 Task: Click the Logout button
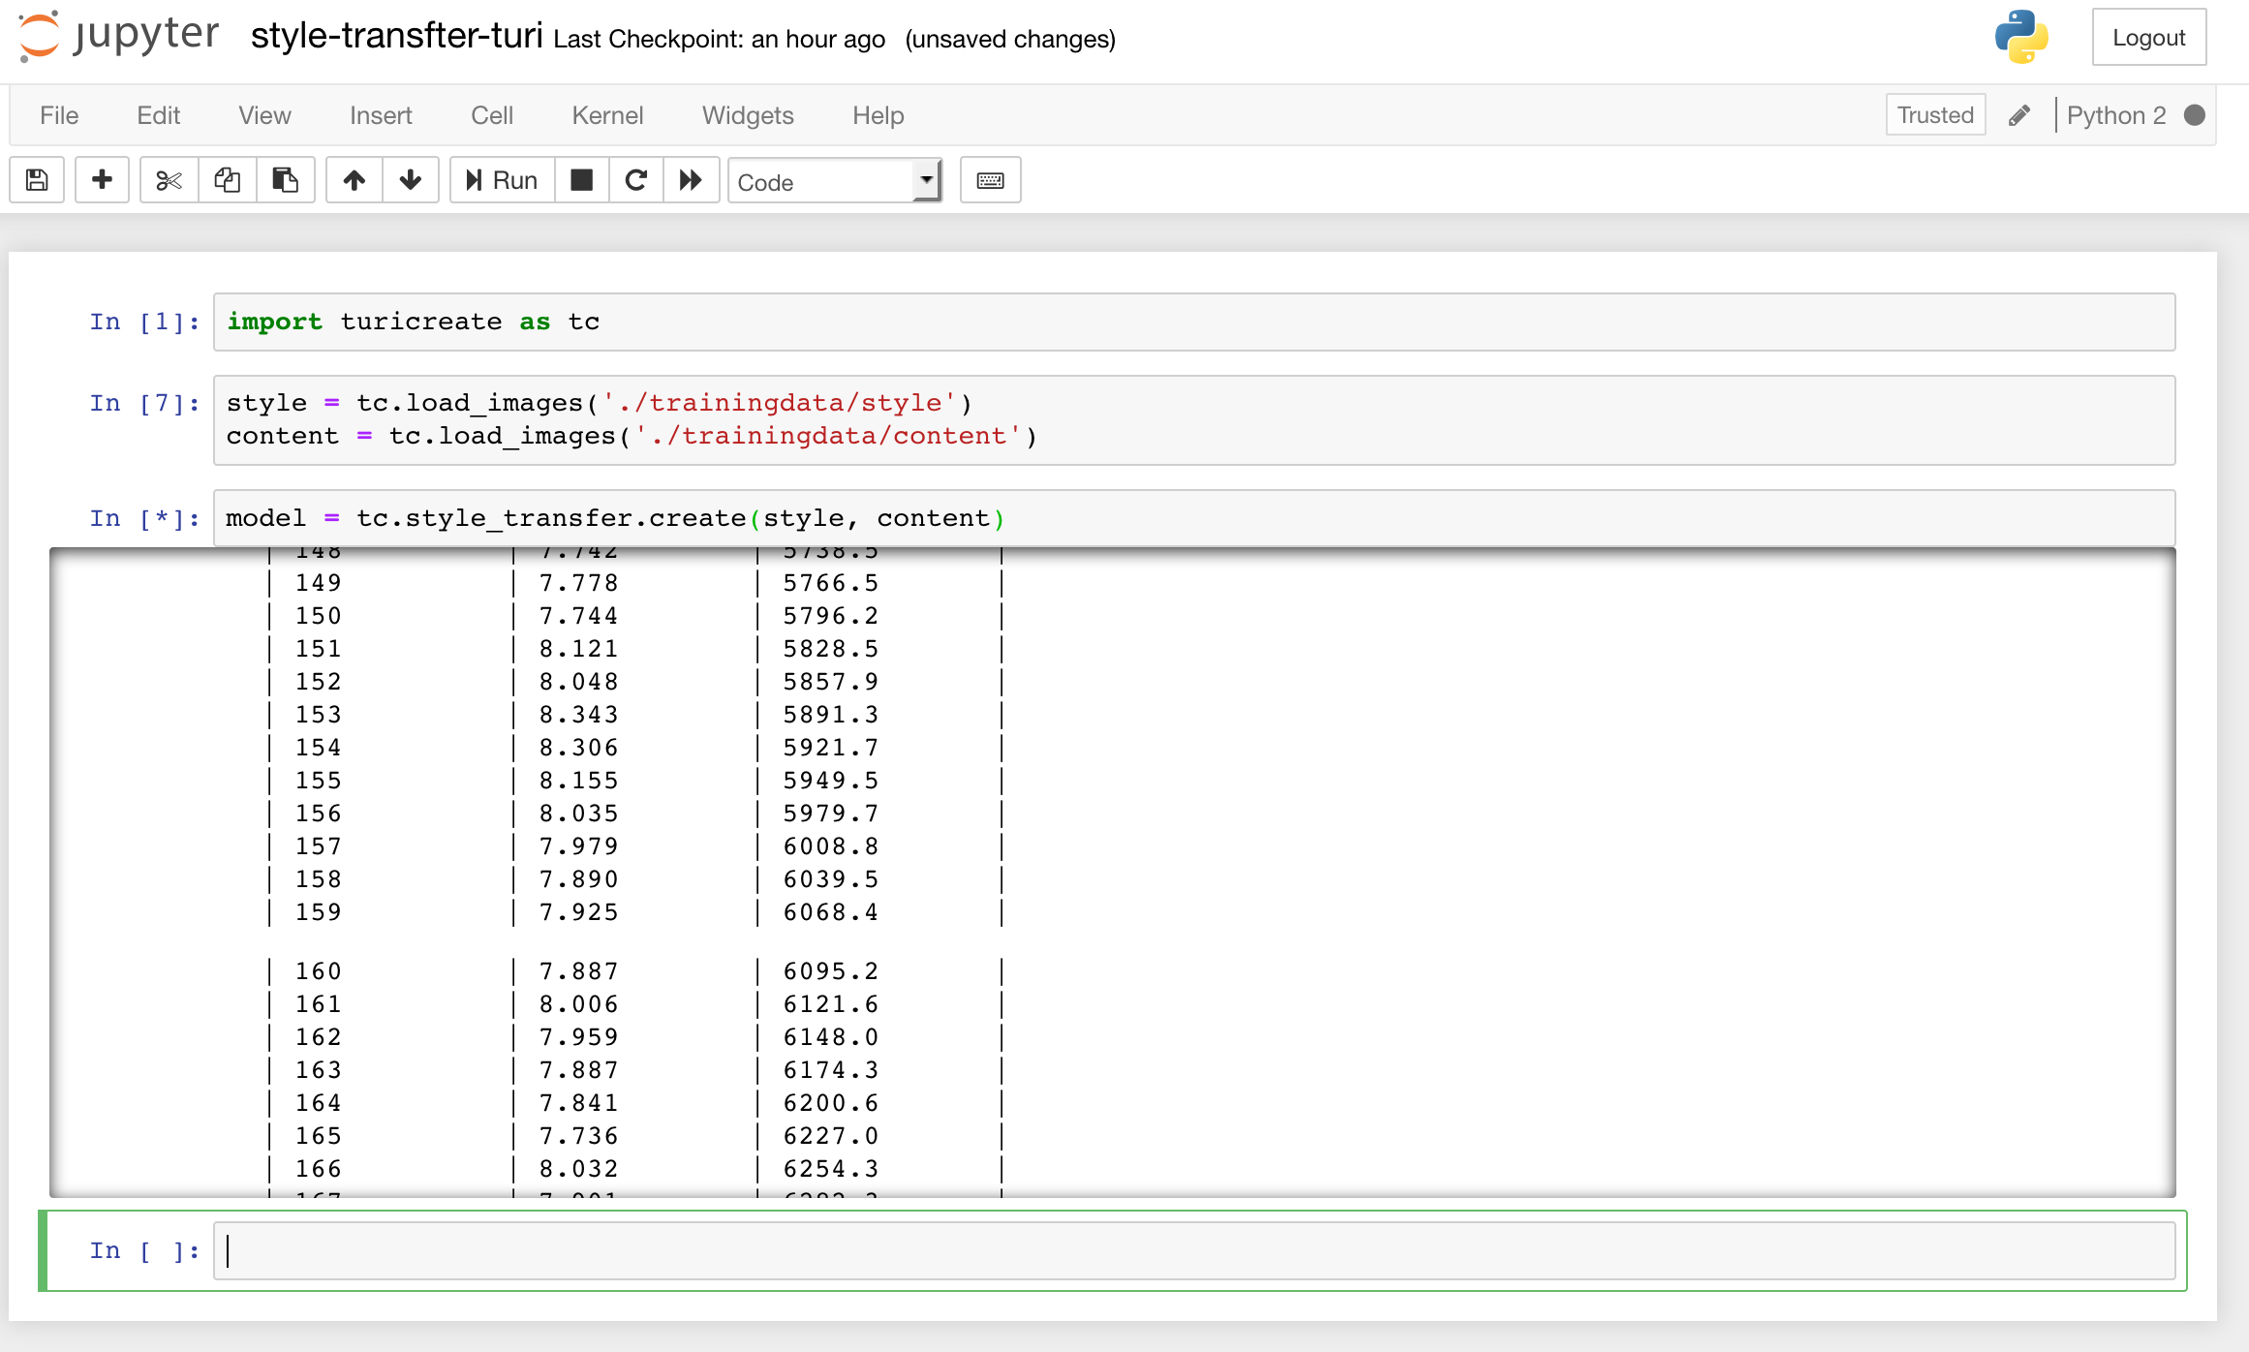(x=2148, y=38)
